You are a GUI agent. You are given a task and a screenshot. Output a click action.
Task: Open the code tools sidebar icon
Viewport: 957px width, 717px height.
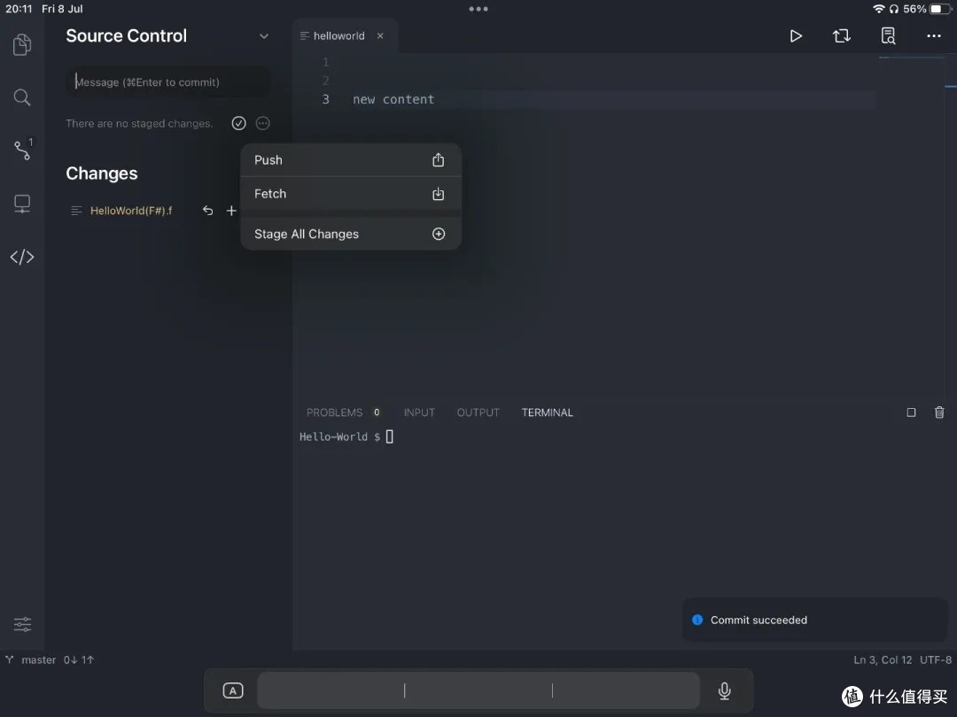click(22, 257)
